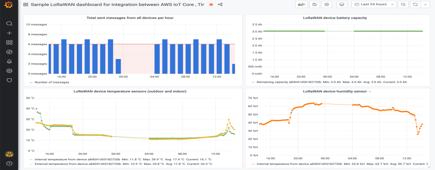Refresh the dashboard
The height and width of the screenshot is (170, 435).
click(415, 4)
